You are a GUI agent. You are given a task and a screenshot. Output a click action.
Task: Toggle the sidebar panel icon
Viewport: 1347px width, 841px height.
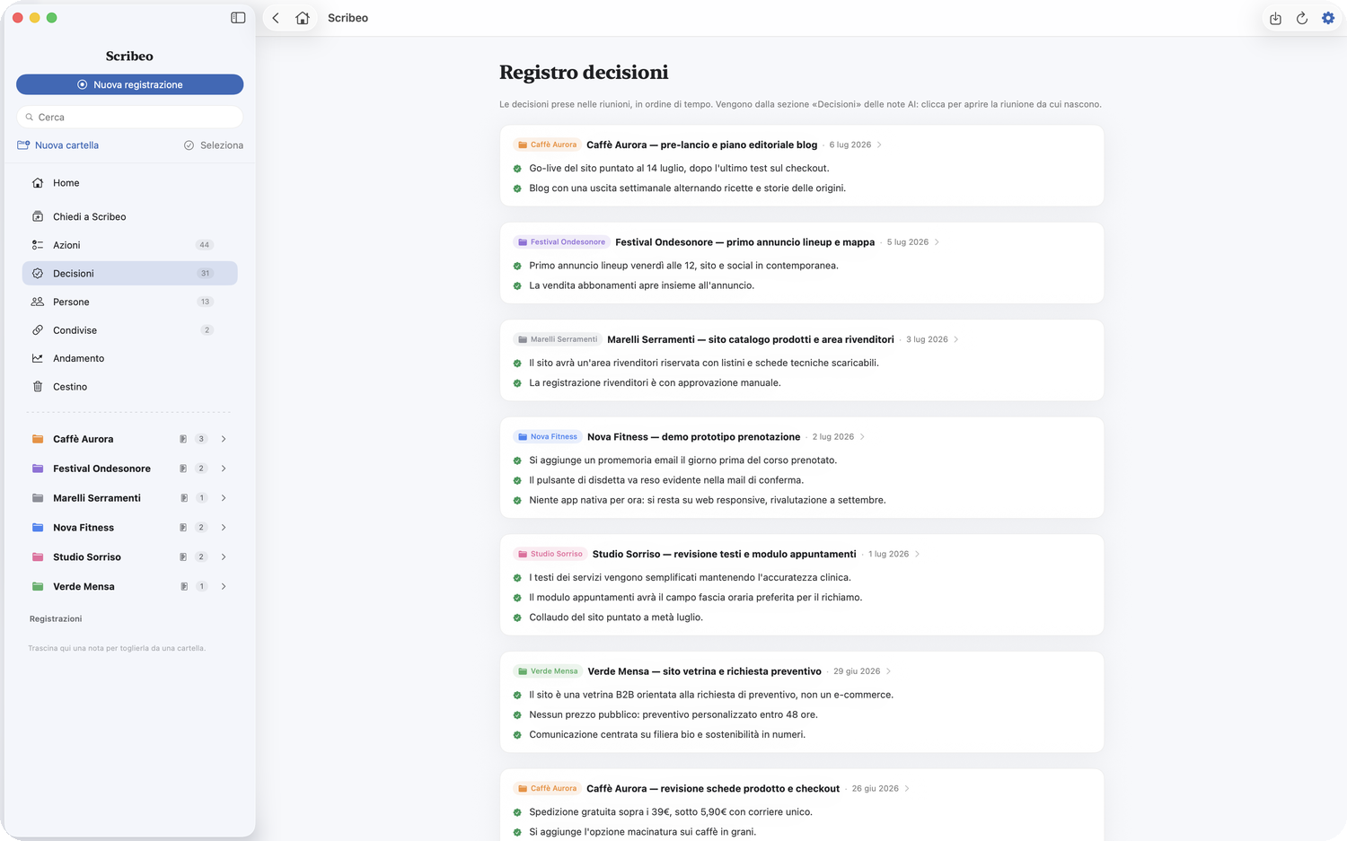pyautogui.click(x=238, y=18)
